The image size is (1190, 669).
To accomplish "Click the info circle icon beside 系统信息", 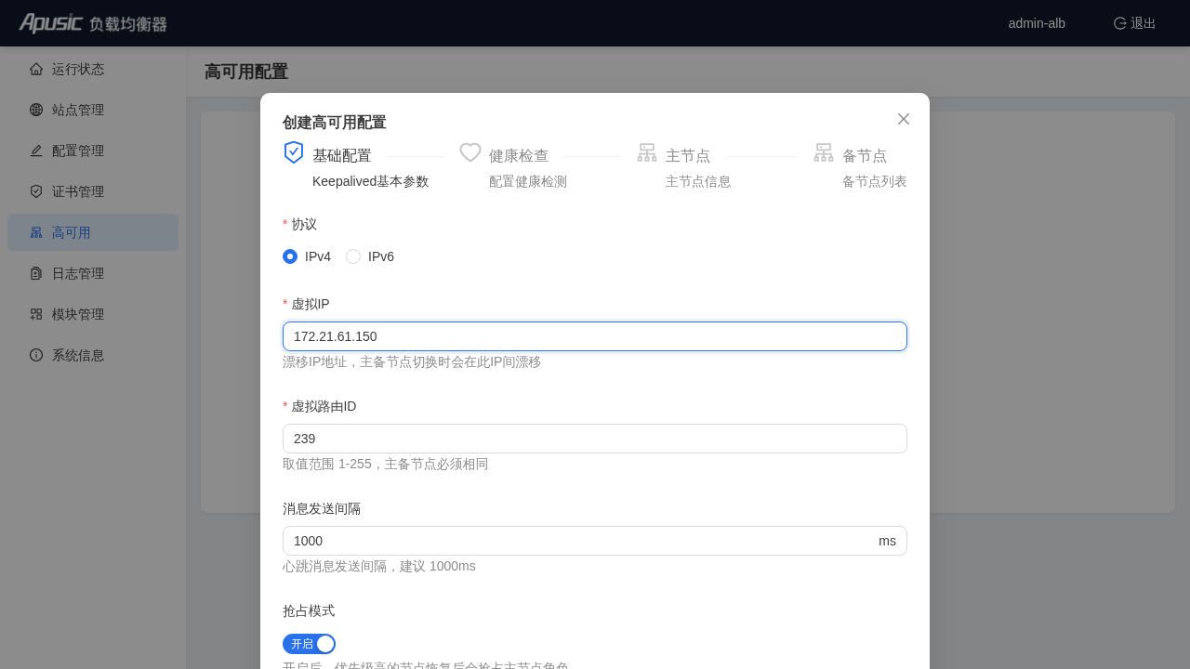I will pos(36,355).
